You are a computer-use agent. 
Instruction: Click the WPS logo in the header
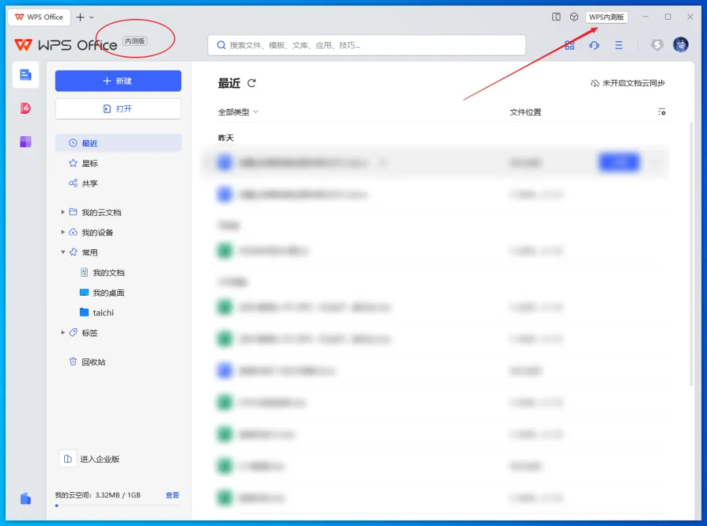65,44
